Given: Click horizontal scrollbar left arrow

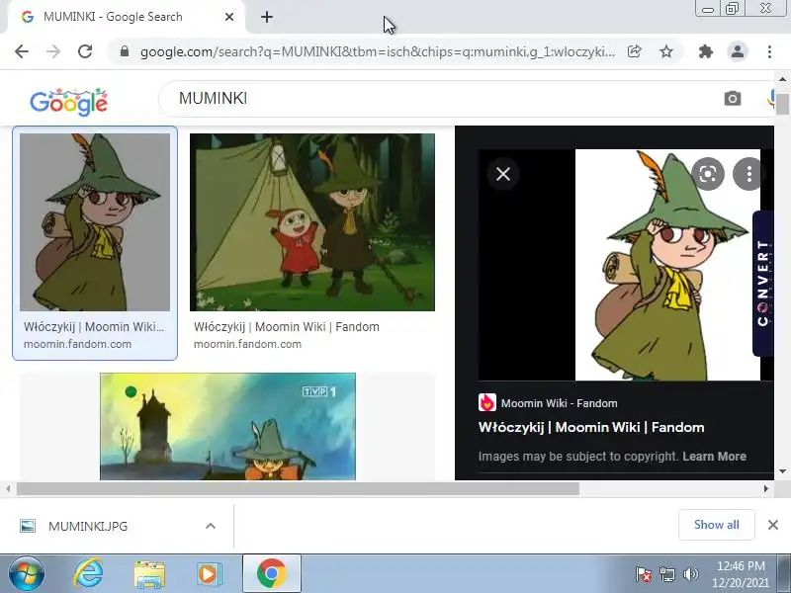Looking at the screenshot, I should 8,488.
